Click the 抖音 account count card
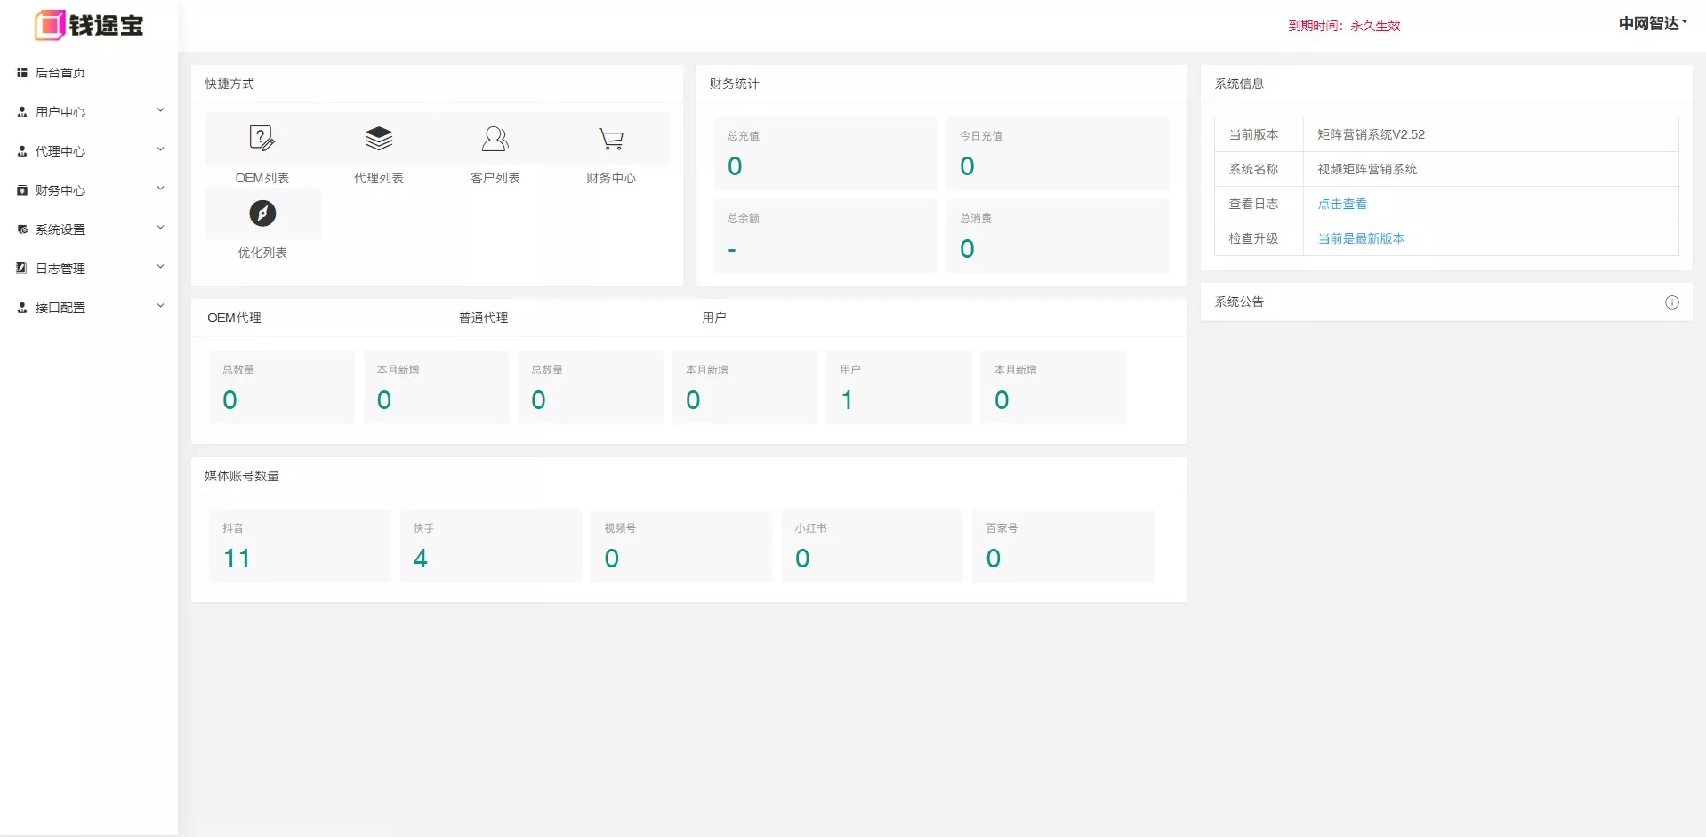 (300, 545)
